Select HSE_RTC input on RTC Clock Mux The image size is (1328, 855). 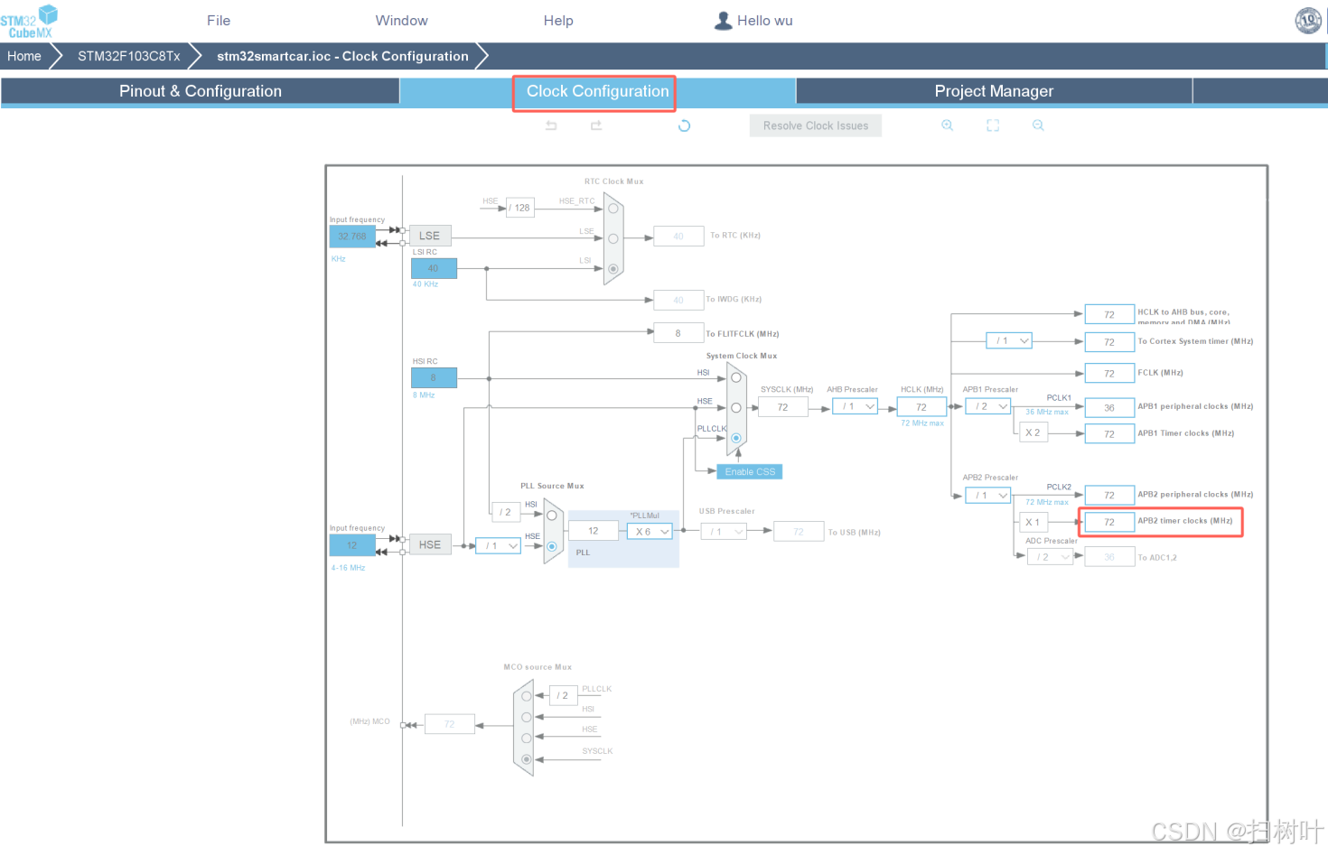(613, 209)
